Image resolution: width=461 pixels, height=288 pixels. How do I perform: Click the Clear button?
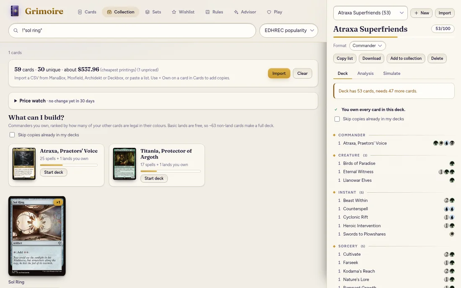302,73
